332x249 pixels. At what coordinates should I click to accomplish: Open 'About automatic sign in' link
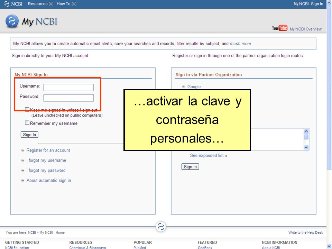(x=49, y=181)
